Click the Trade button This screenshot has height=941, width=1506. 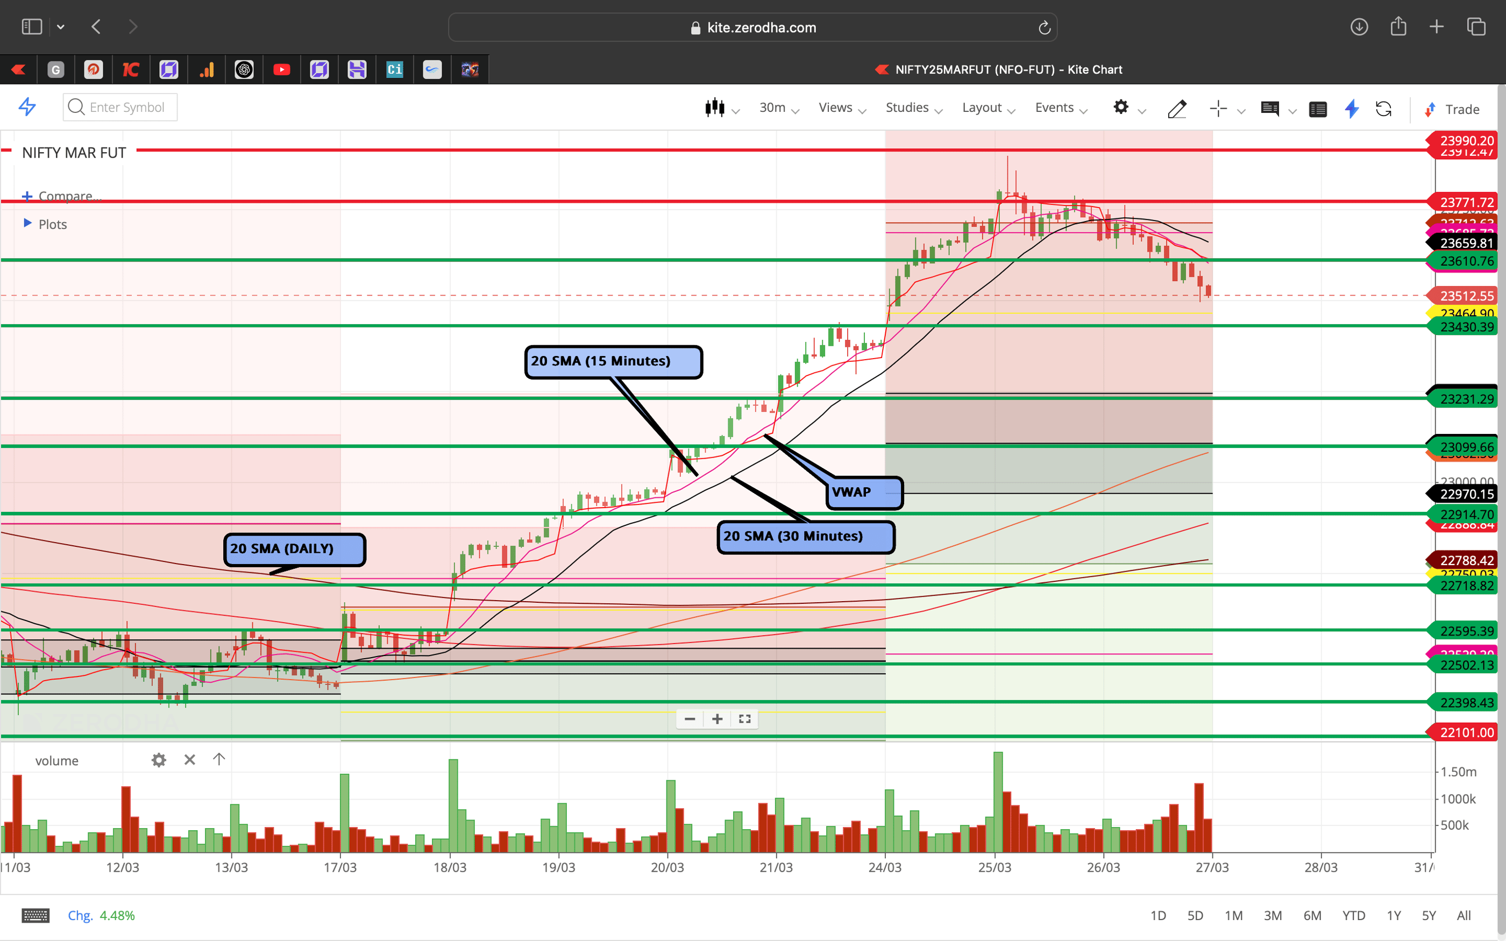coord(1461,109)
